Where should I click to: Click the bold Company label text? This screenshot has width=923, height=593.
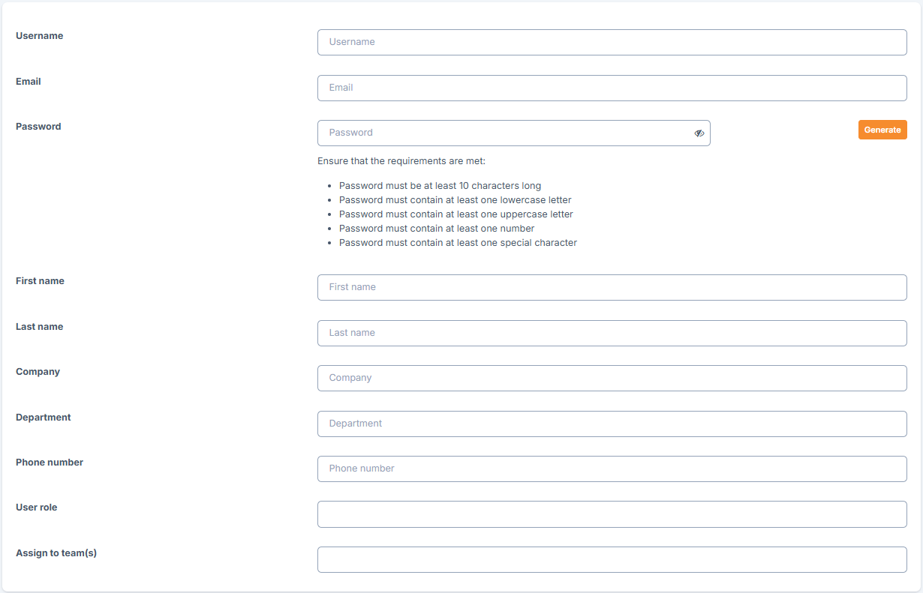coord(38,372)
